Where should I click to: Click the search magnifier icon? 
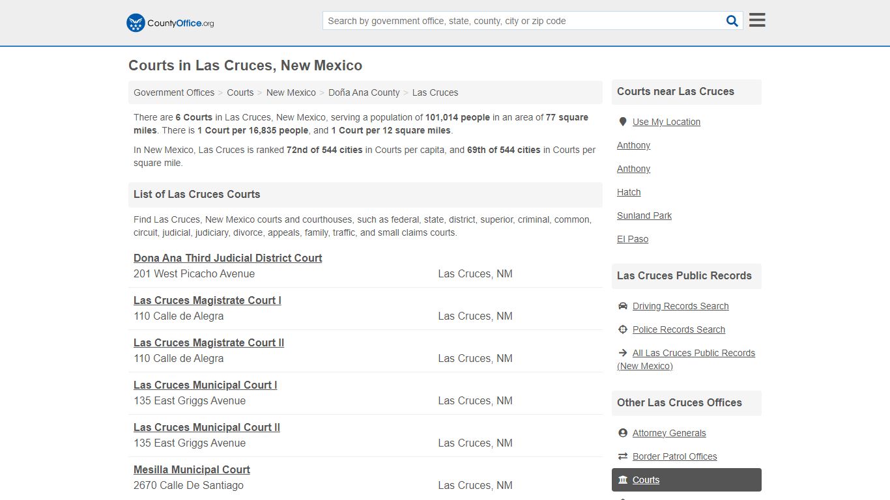(732, 21)
